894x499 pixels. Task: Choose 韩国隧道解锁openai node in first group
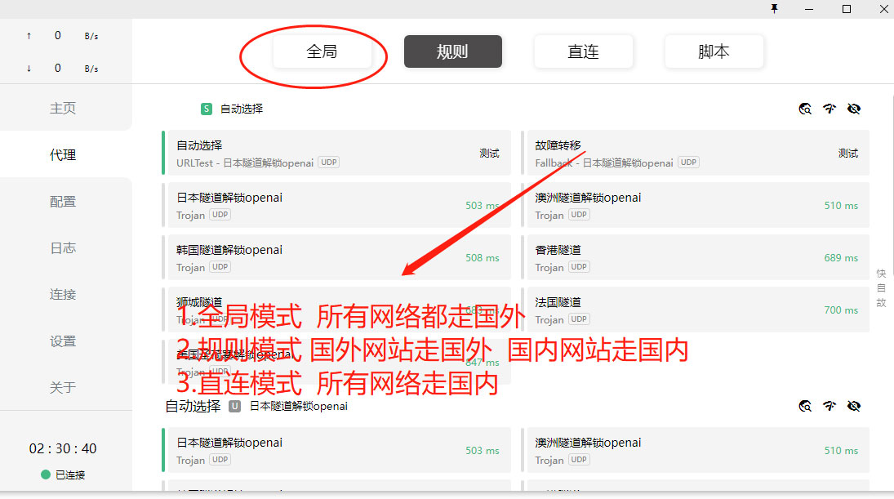[335, 257]
